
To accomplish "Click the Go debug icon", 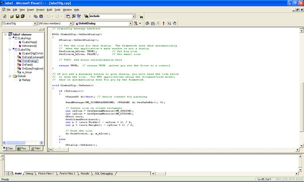I will [169, 23].
